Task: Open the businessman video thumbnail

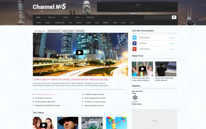Action: 166,69
